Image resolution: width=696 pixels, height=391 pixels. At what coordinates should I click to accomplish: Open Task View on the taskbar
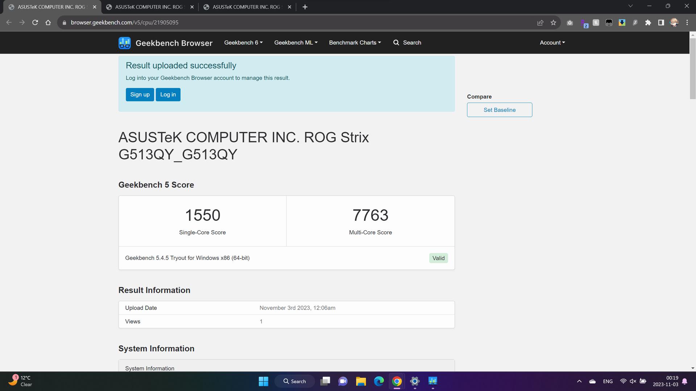[325, 381]
